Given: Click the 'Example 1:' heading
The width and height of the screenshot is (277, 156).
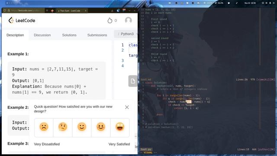Looking at the screenshot, I should click(x=18, y=54).
